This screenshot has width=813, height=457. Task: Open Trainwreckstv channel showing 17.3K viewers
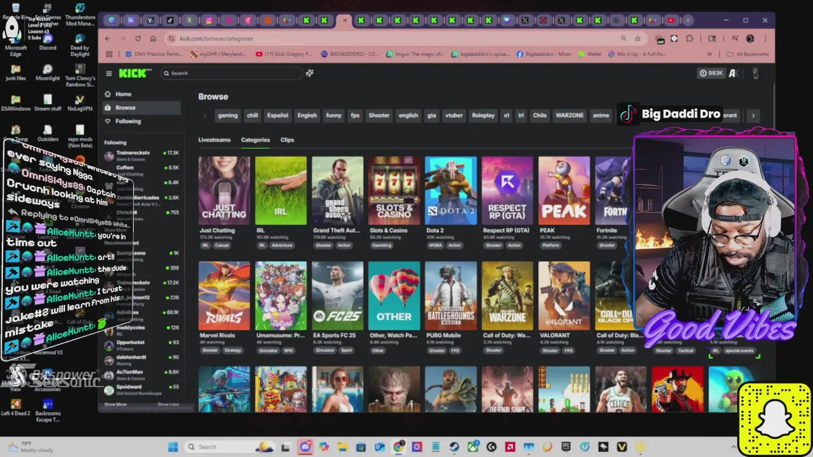[x=142, y=155]
